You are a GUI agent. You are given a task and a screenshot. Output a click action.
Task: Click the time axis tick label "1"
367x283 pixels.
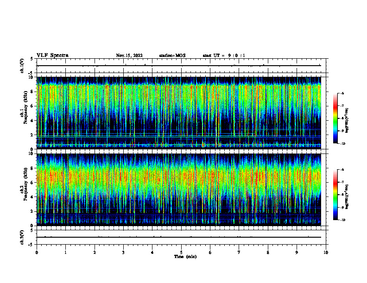(65, 252)
